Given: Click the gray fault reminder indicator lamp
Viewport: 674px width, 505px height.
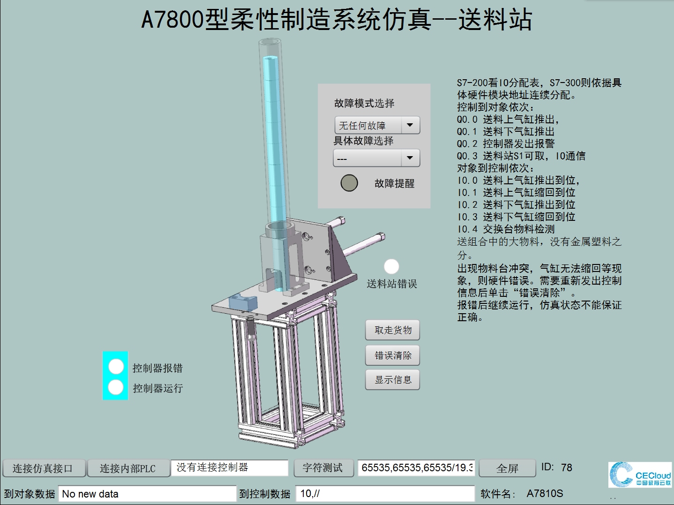Looking at the screenshot, I should pyautogui.click(x=349, y=183).
